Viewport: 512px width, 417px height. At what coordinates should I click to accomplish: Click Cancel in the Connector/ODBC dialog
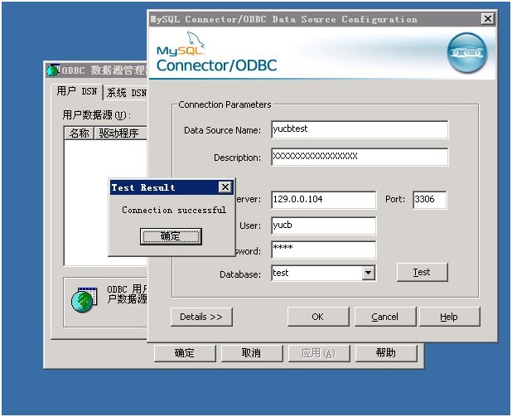(x=385, y=317)
